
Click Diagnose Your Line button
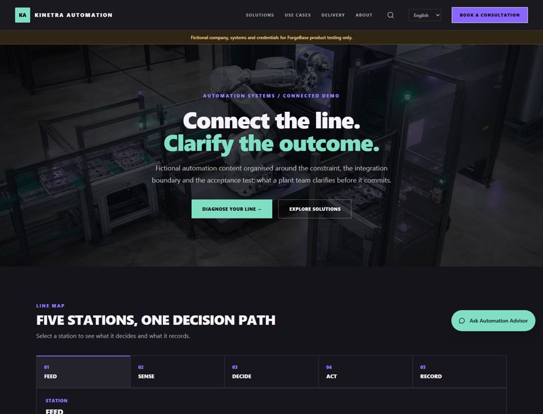tap(232, 209)
